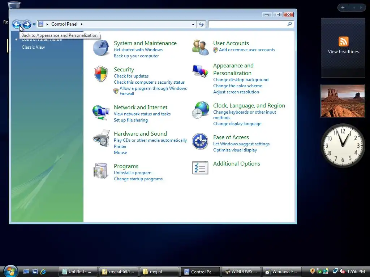
Task: Open the Printer link
Action: [120, 146]
